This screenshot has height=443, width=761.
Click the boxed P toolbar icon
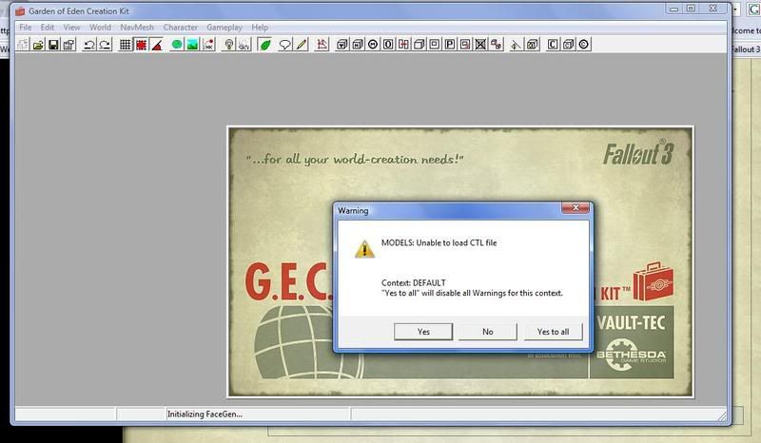point(450,45)
